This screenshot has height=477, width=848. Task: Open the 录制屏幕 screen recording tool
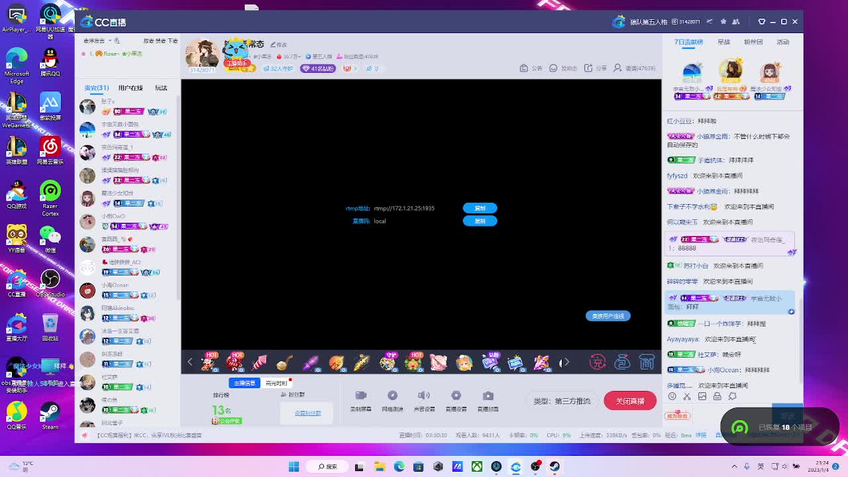[x=360, y=401]
